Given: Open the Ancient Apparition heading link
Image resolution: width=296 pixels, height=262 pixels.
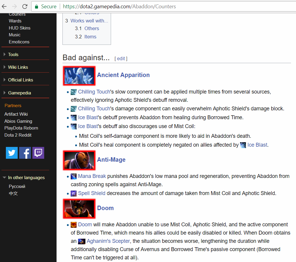Looking at the screenshot, I should [x=123, y=75].
